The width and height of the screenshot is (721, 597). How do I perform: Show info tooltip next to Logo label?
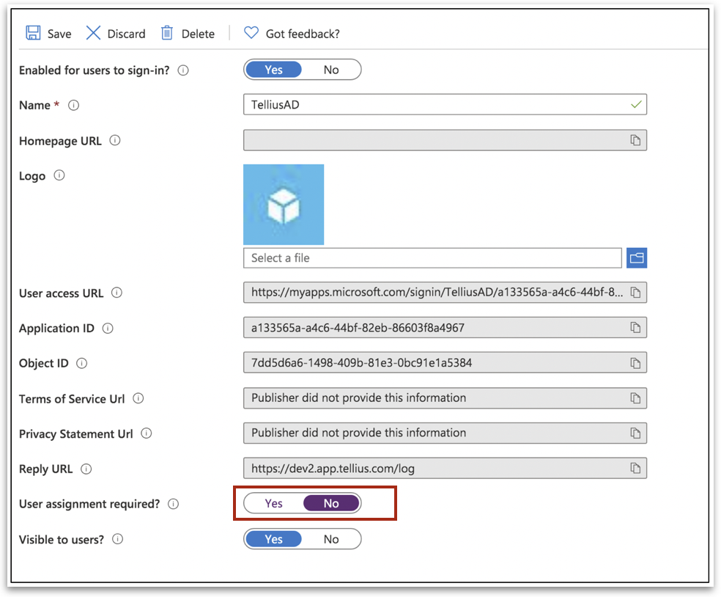pos(59,175)
